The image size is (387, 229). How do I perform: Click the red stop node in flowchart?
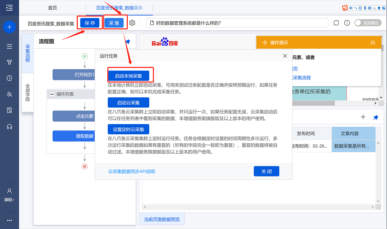pos(84,166)
